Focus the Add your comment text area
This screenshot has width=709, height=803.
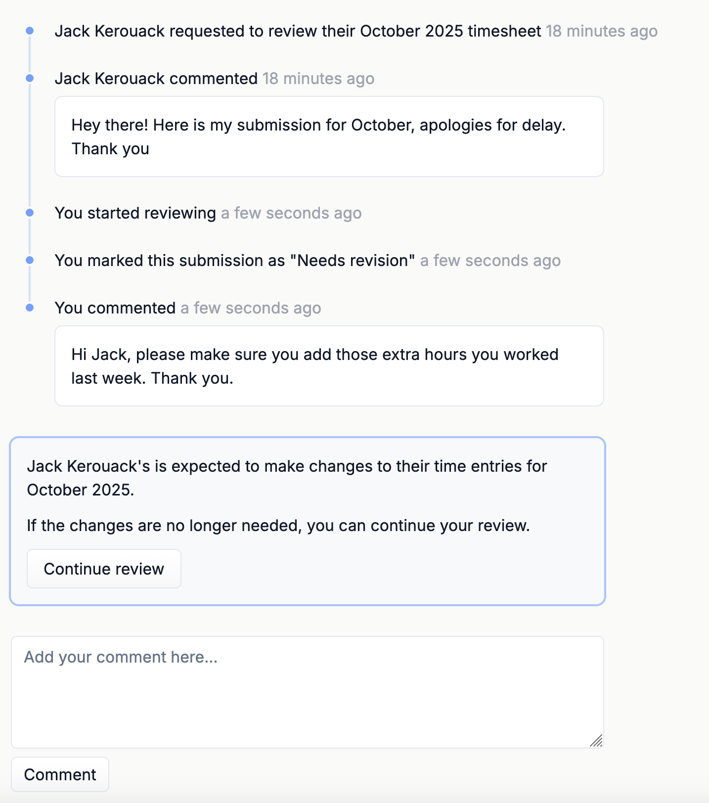tap(307, 691)
